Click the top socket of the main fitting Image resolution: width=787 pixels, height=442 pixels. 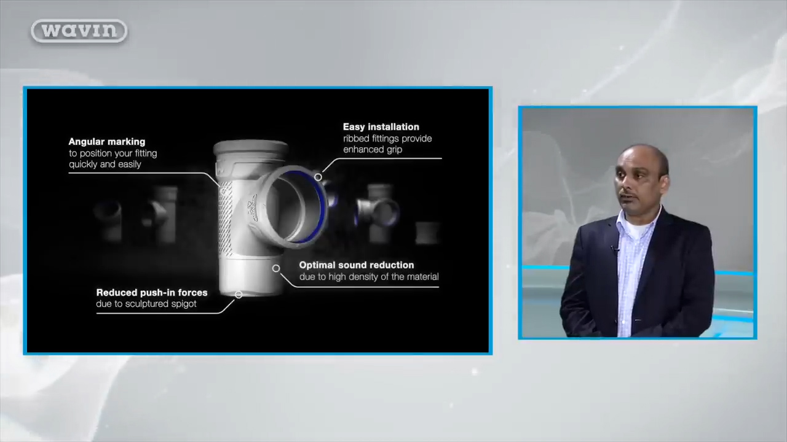[x=250, y=150]
